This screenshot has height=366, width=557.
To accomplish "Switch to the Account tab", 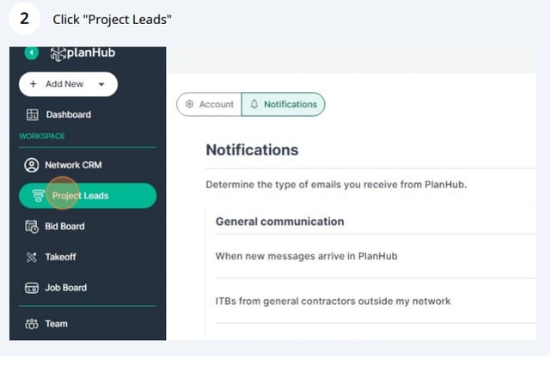I will (x=209, y=104).
